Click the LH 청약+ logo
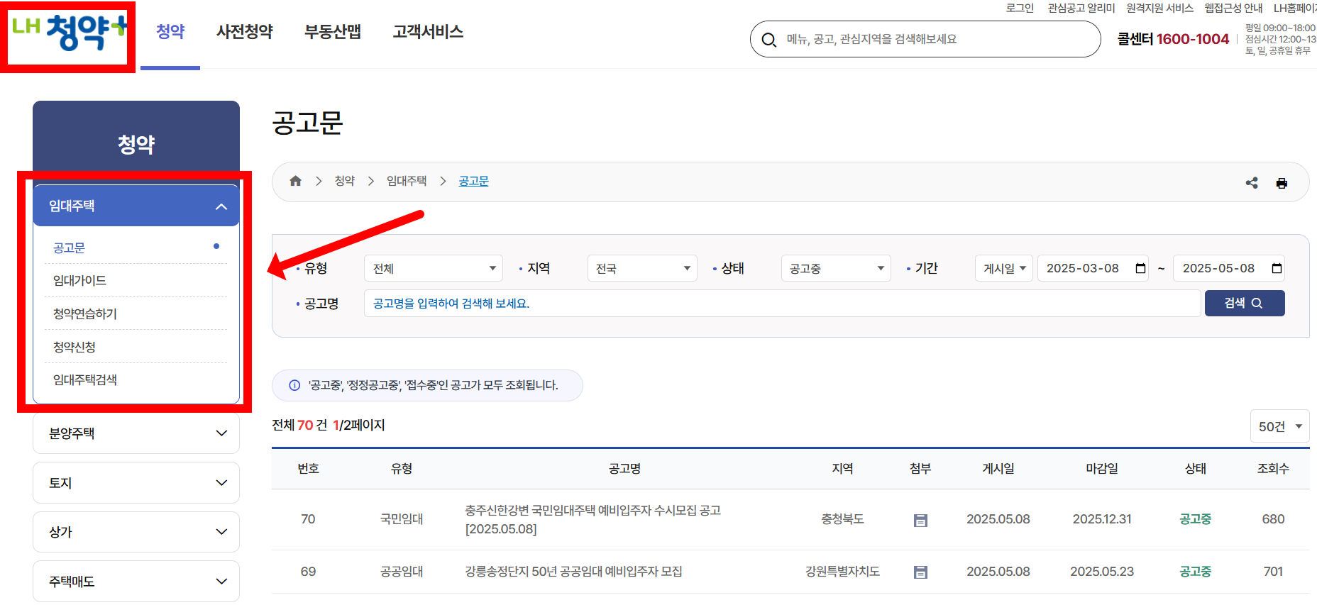The width and height of the screenshot is (1317, 605). (x=69, y=33)
